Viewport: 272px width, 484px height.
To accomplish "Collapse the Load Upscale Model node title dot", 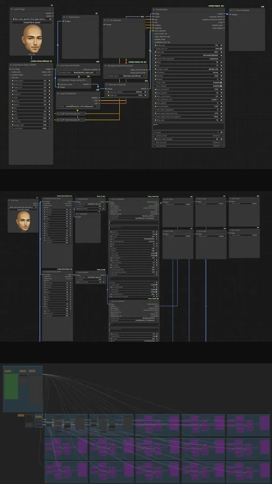I will pos(58,65).
